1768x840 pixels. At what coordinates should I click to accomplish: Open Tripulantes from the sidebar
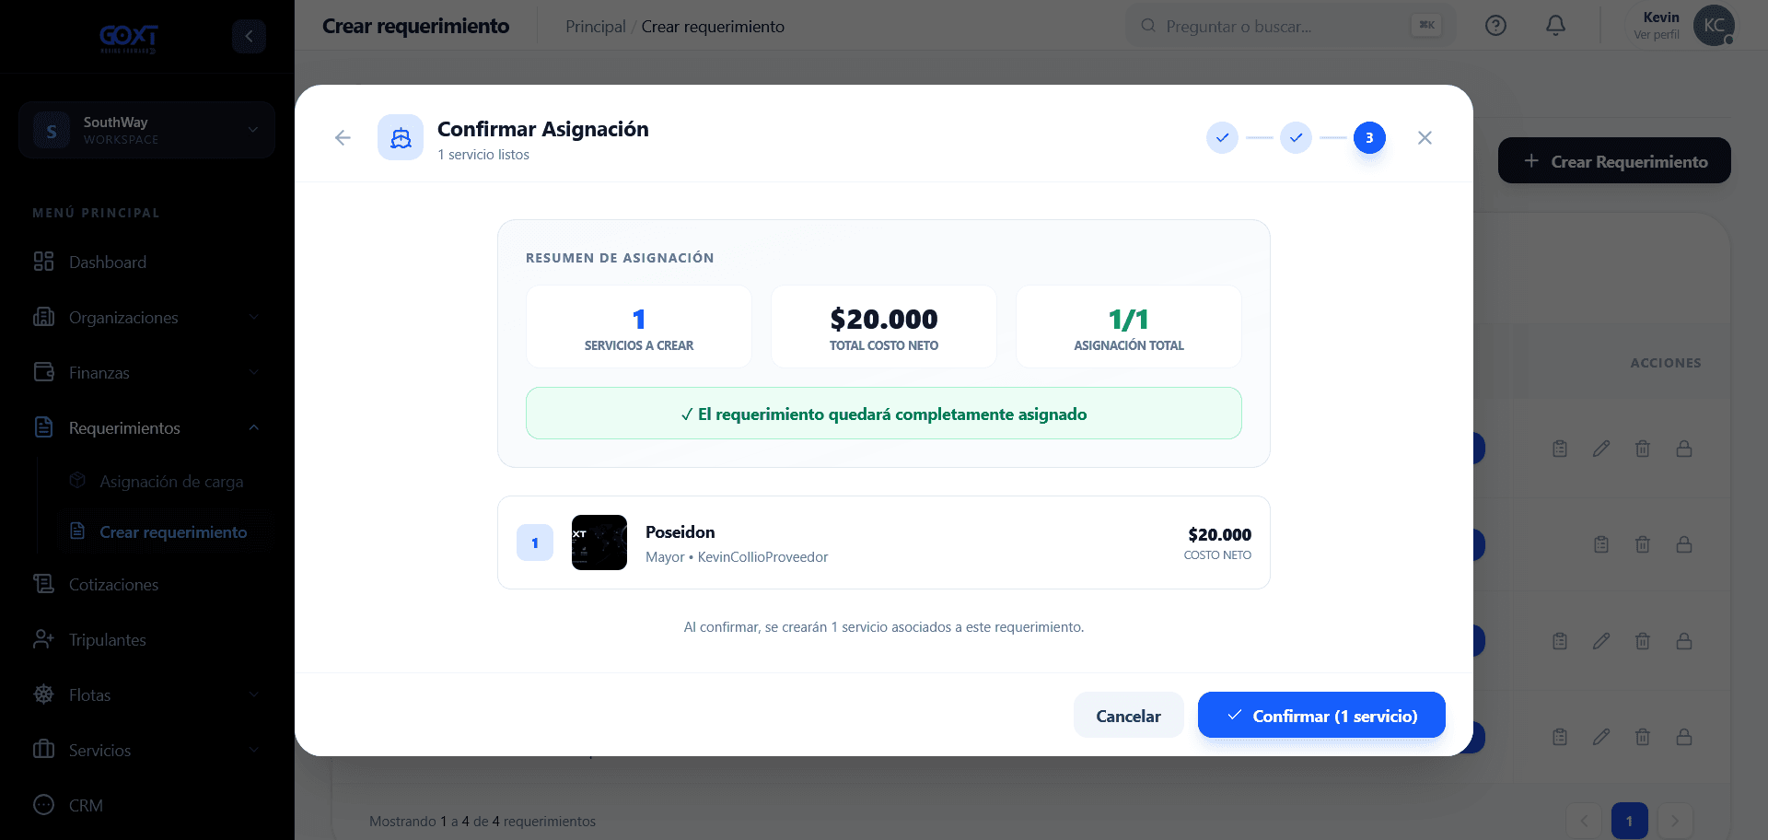pyautogui.click(x=108, y=640)
